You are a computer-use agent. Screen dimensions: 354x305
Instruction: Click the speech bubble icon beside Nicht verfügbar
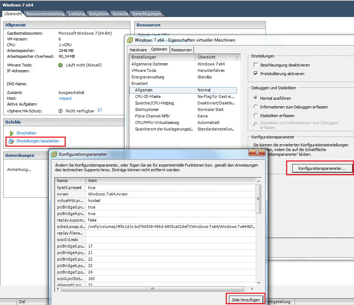[x=100, y=110]
